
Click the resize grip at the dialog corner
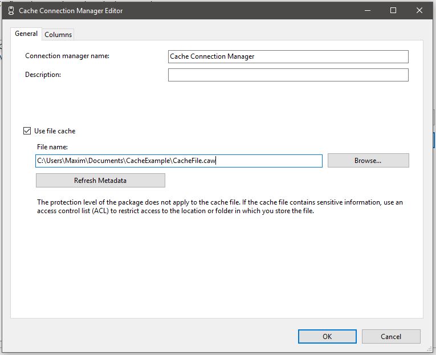pos(430,349)
